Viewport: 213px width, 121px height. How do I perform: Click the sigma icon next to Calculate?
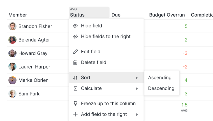[x=75, y=88]
